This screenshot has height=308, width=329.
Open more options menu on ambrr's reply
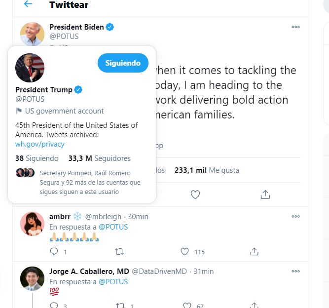point(295,216)
